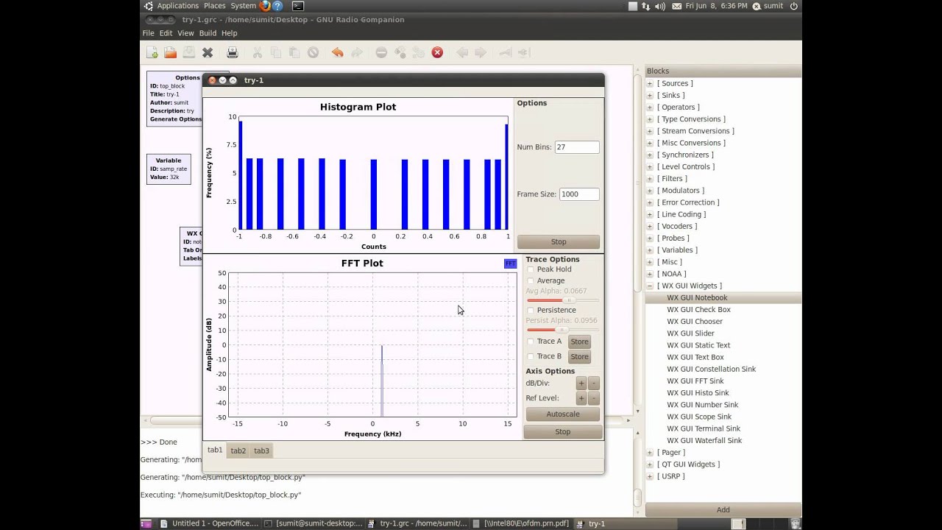This screenshot has height=530, width=942.
Task: Click the Frame Size input field
Action: click(579, 194)
